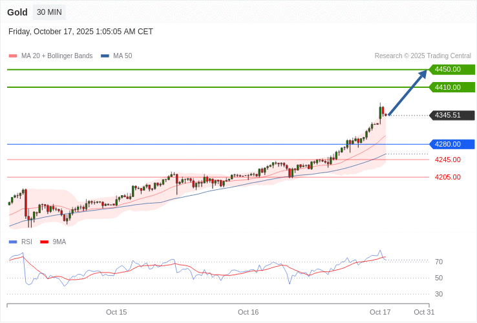Click the Research © 2025 Trading Central text
The width and height of the screenshot is (477, 323).
pos(423,56)
